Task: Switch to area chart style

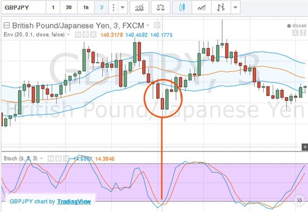Action: click(202, 7)
